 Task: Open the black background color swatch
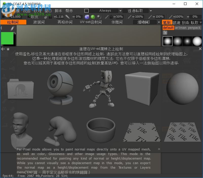click(x=15, y=40)
